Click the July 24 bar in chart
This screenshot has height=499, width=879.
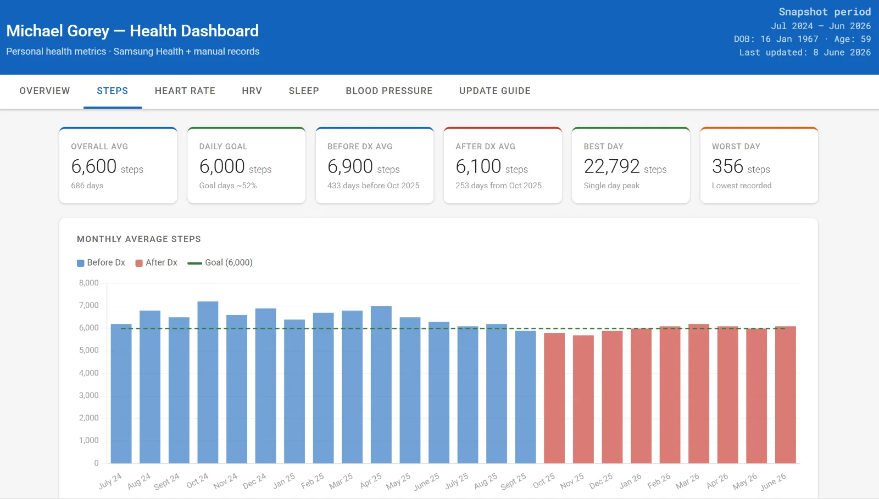[121, 394]
